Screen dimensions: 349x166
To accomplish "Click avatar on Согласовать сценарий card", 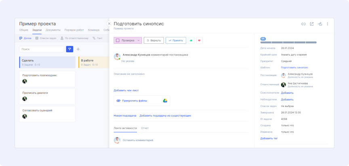I will pos(25,116).
